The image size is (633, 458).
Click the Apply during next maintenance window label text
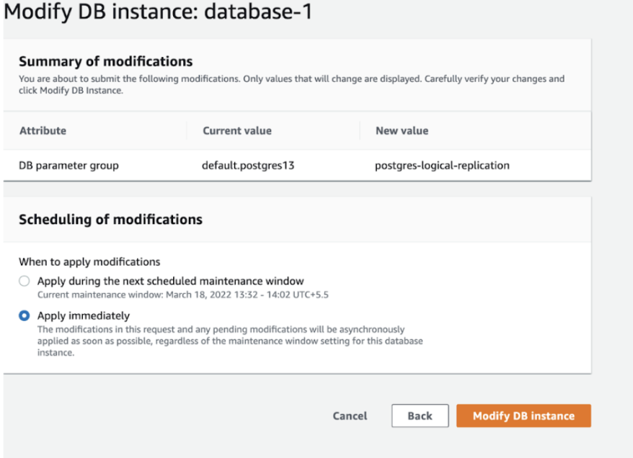(x=170, y=281)
